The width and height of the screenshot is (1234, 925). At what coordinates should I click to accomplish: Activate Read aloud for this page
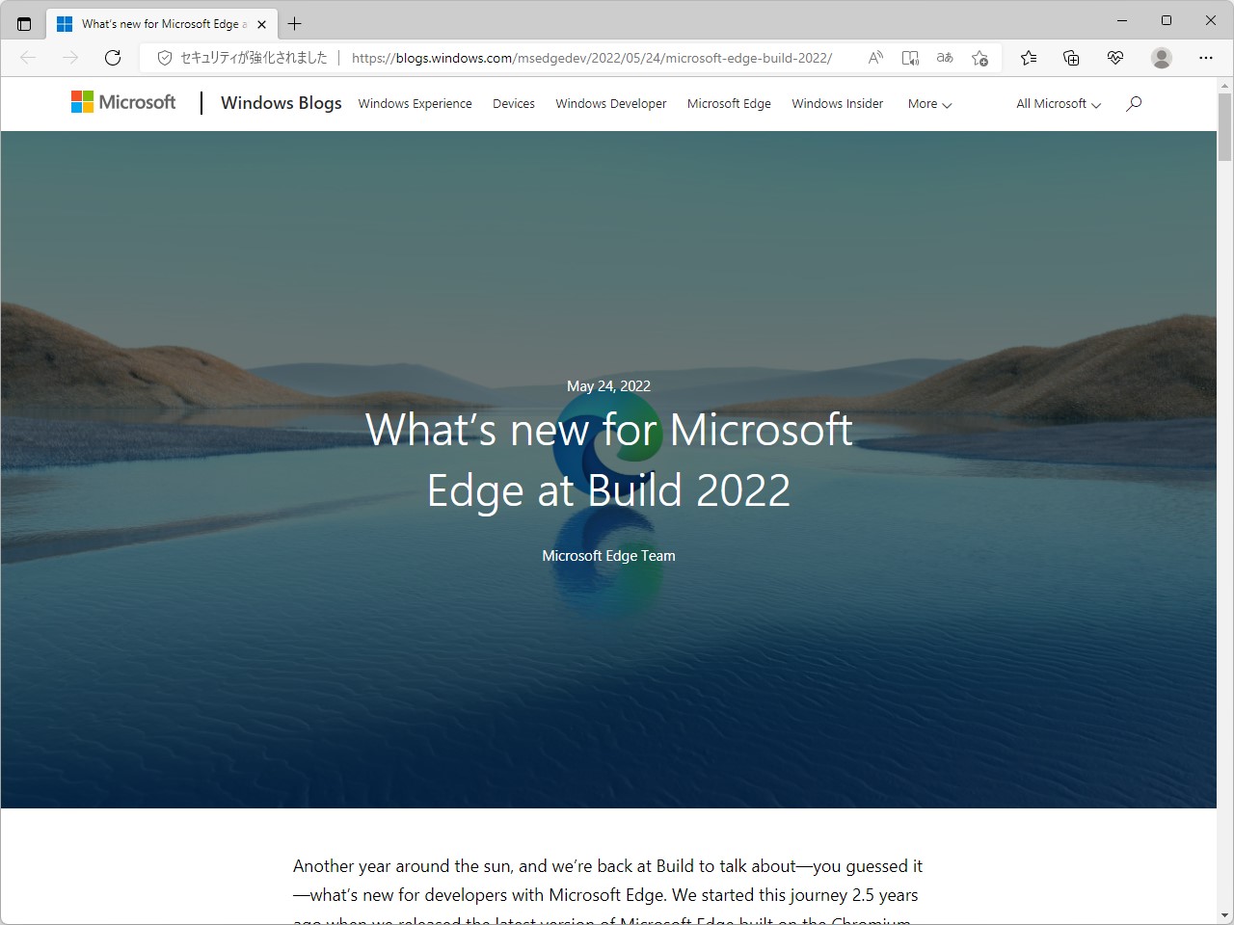pyautogui.click(x=874, y=58)
